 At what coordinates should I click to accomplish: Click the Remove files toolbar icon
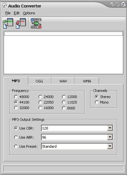21,23
